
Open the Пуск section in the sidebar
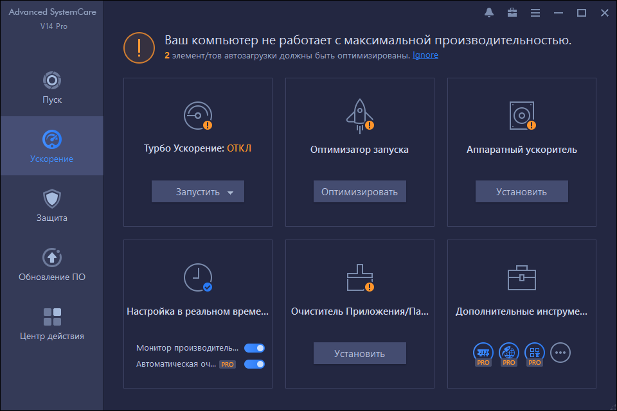tap(51, 90)
